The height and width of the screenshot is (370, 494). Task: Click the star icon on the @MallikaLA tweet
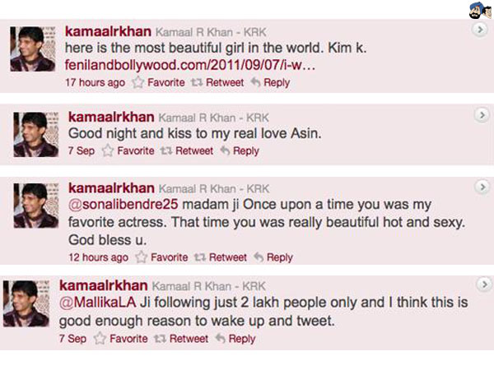click(100, 339)
